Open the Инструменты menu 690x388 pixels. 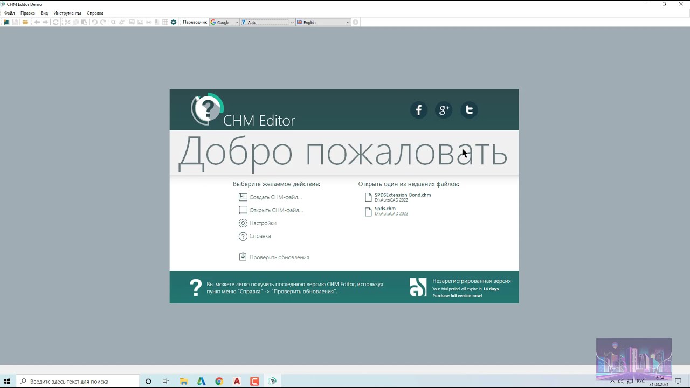coord(67,13)
